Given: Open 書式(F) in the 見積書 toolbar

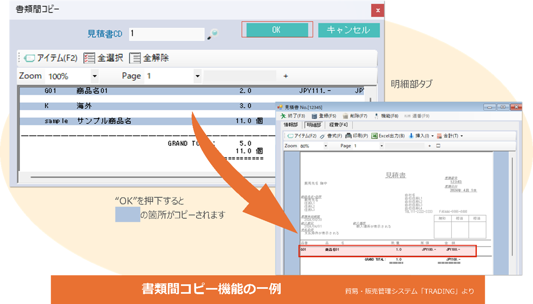Looking at the screenshot, I should pyautogui.click(x=331, y=136).
